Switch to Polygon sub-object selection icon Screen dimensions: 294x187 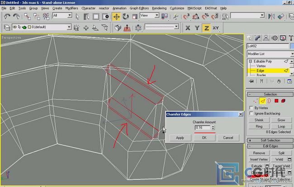pyautogui.click(x=276, y=101)
